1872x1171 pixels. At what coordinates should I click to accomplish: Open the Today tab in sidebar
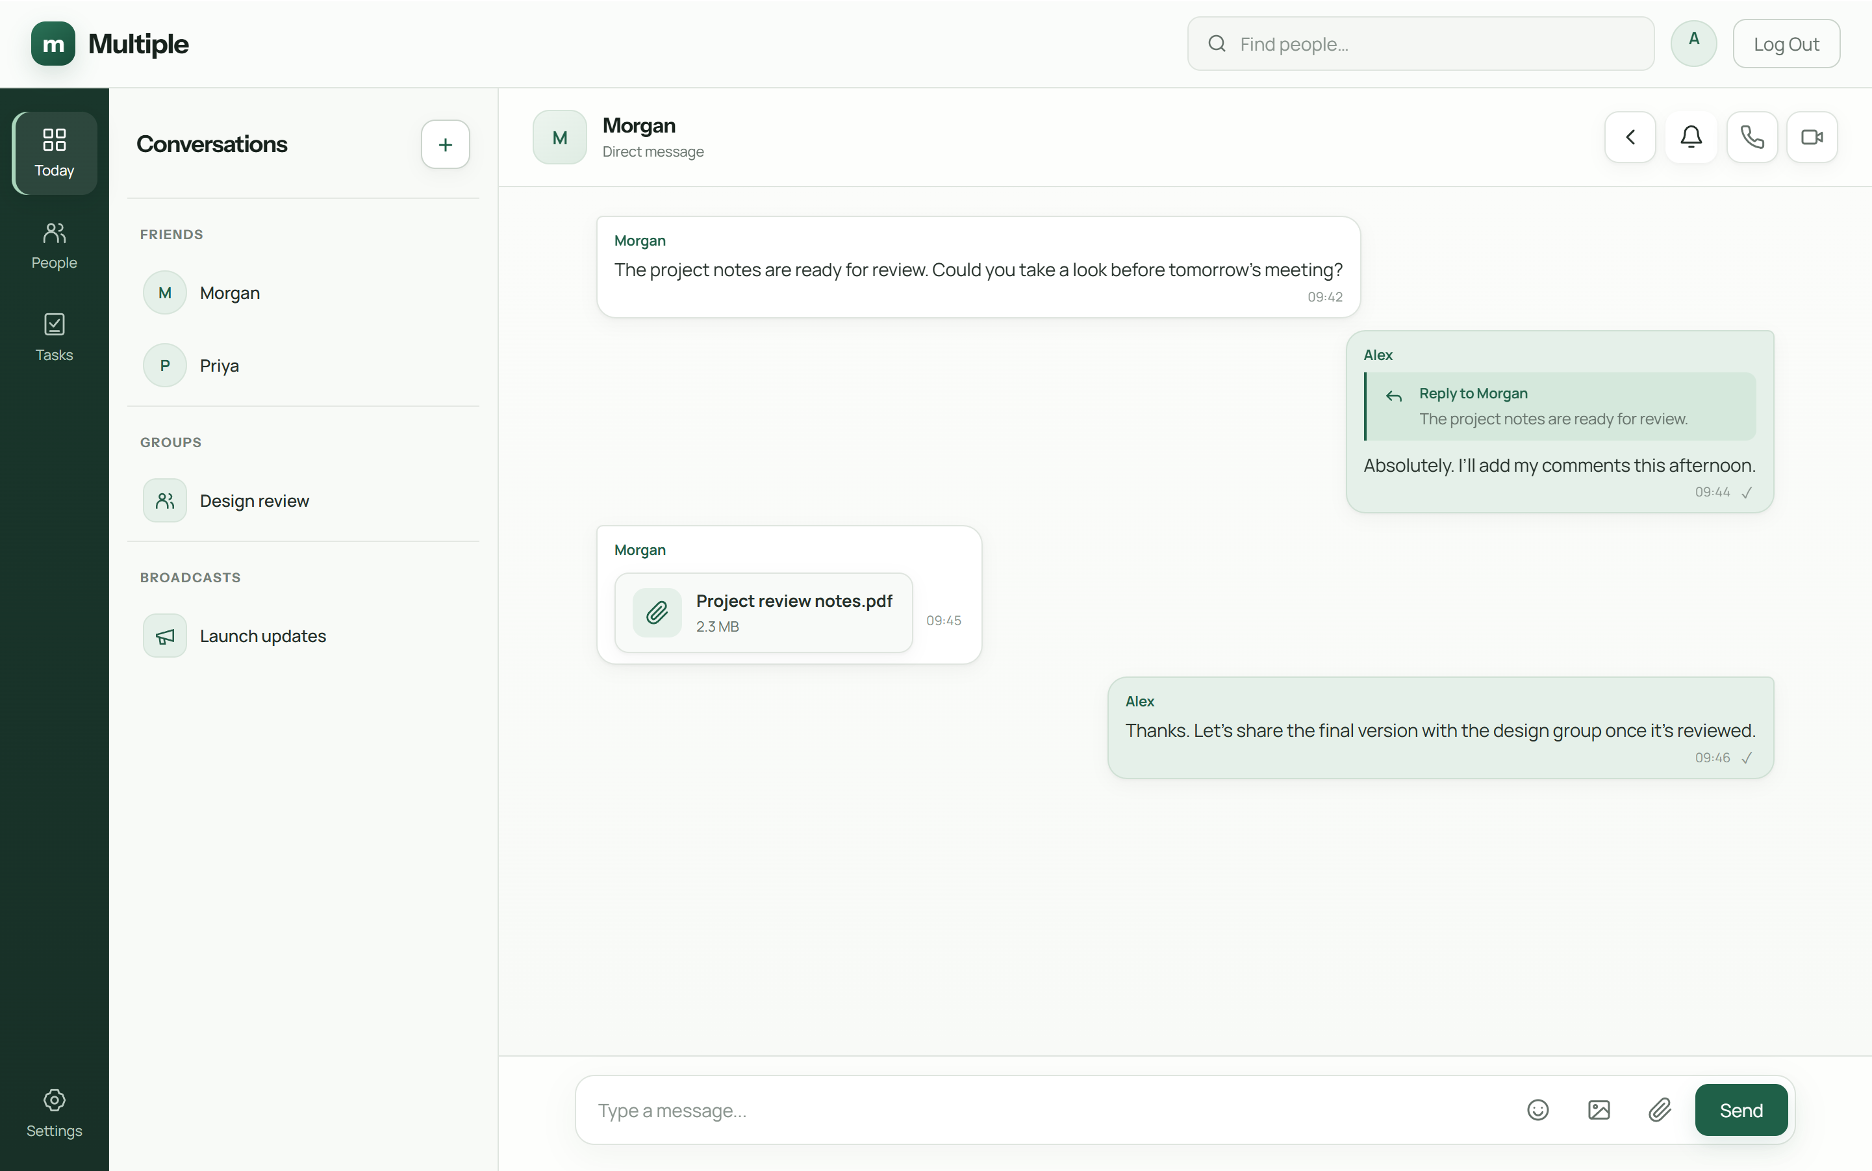pyautogui.click(x=54, y=153)
